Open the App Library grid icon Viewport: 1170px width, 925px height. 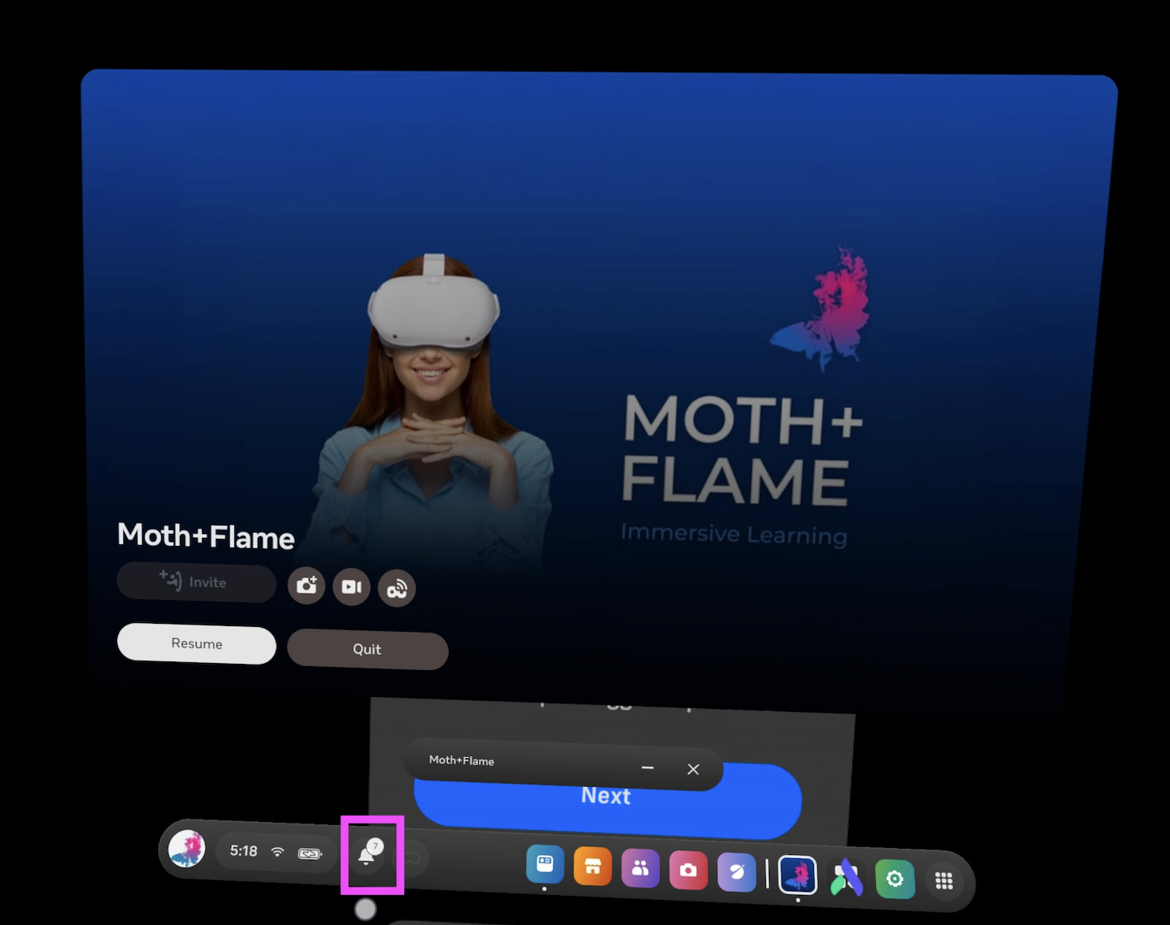(944, 881)
